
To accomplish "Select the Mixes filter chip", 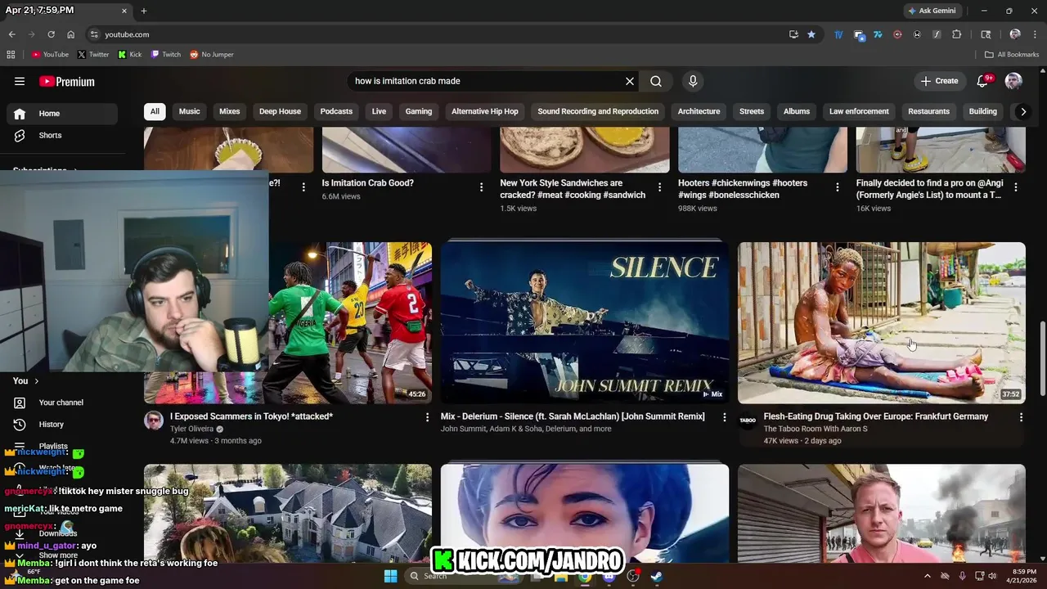I will (x=230, y=111).
